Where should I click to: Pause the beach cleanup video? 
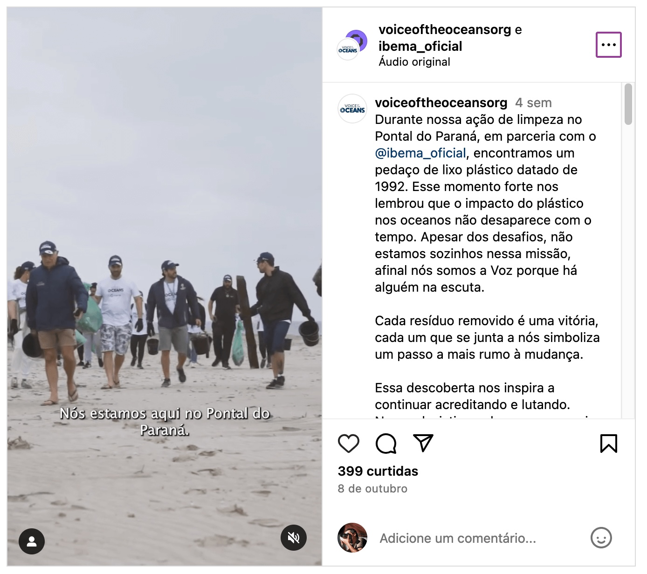(165, 287)
